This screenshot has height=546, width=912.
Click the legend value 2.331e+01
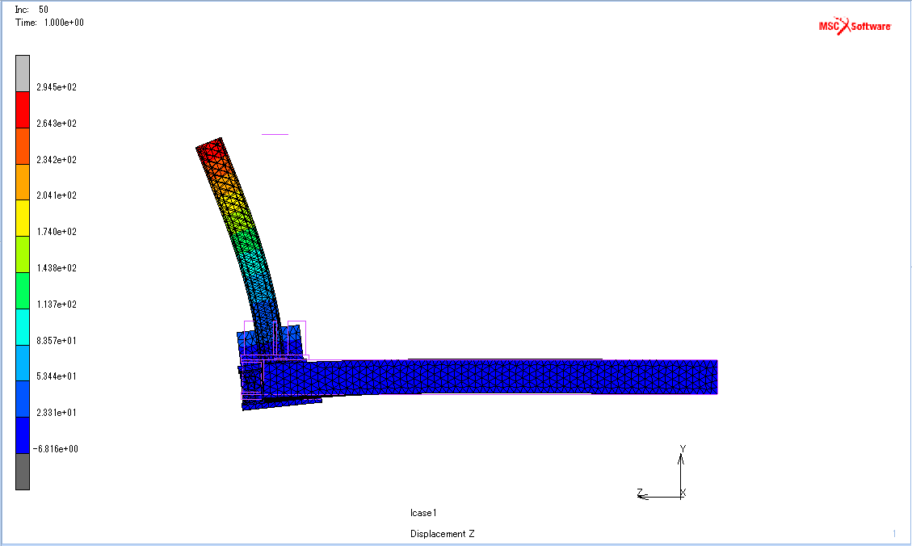point(57,412)
